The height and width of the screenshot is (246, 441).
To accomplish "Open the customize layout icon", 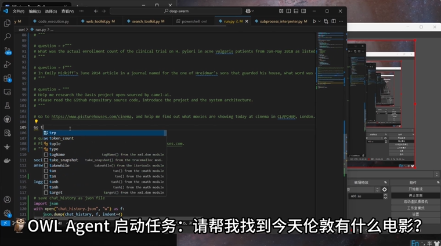I will [x=281, y=11].
